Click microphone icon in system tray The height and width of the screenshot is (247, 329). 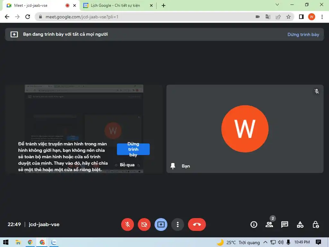coord(288,242)
